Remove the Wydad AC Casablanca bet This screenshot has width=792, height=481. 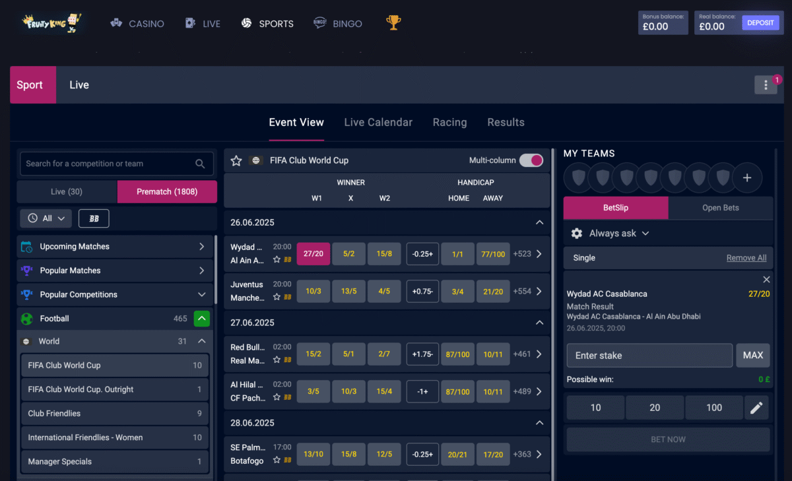click(x=766, y=280)
